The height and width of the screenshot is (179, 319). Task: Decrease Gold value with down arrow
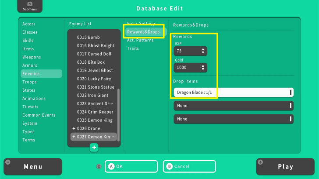point(203,69)
